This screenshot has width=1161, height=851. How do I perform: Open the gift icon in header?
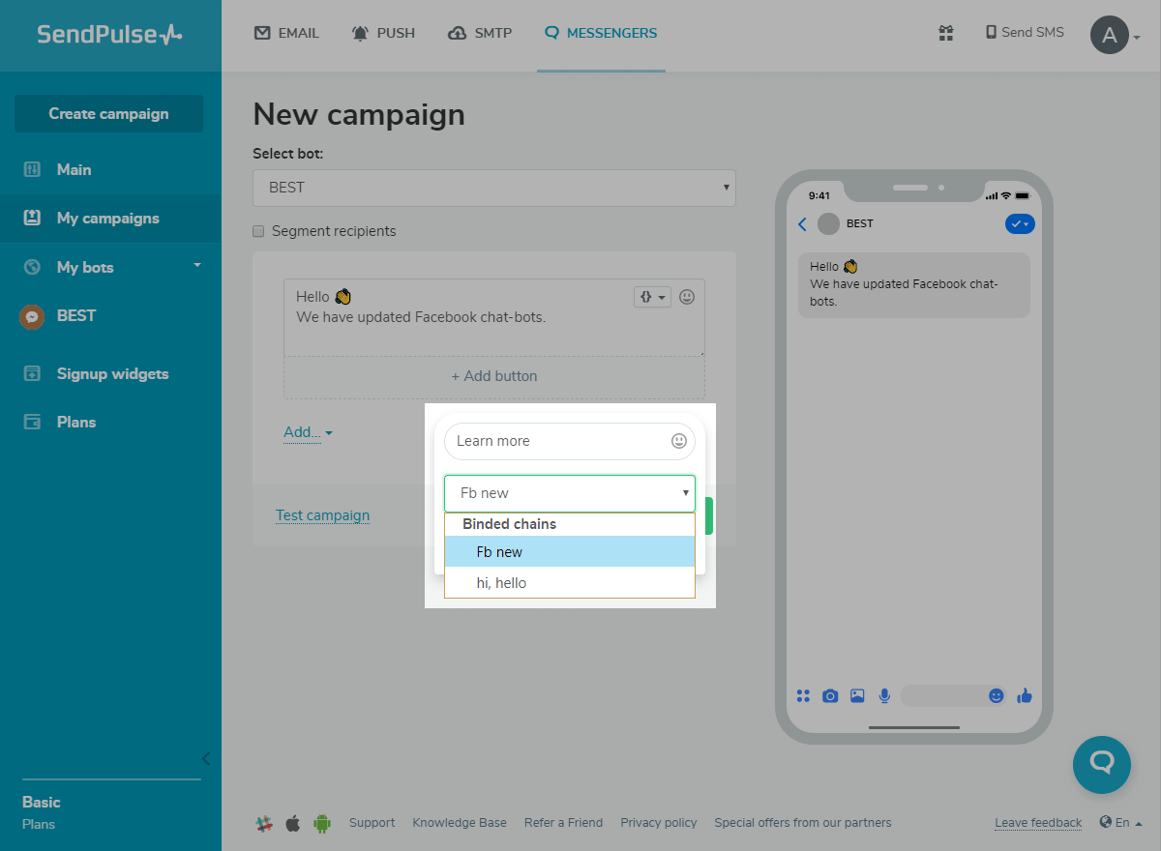click(x=946, y=33)
